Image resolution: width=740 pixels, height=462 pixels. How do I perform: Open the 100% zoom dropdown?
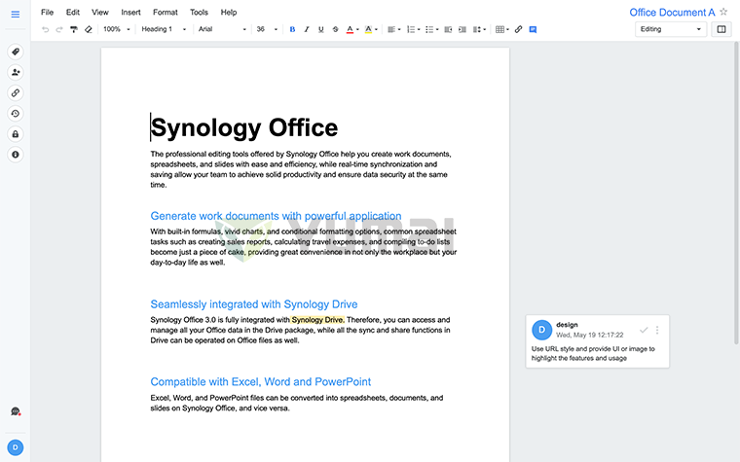click(116, 29)
